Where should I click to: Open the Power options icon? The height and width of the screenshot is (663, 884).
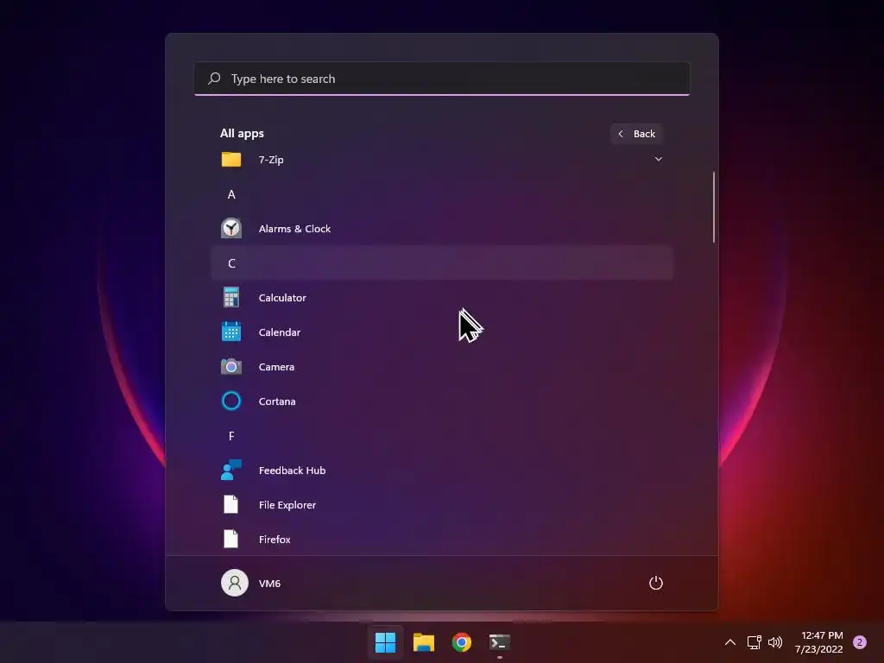click(x=656, y=583)
